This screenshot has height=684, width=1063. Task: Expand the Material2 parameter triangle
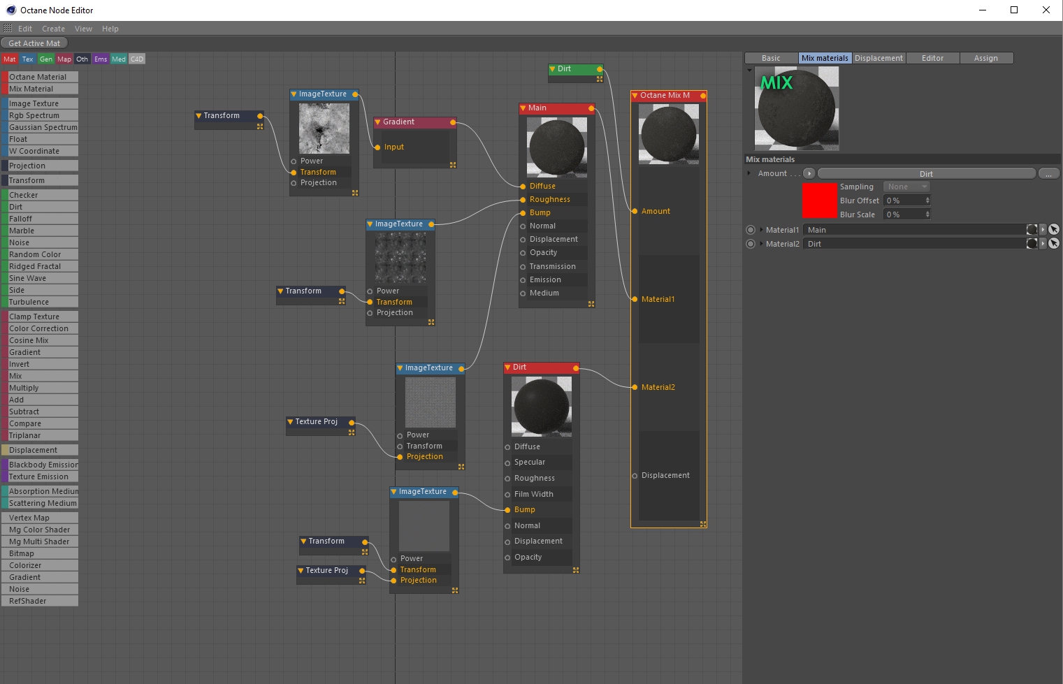[761, 244]
